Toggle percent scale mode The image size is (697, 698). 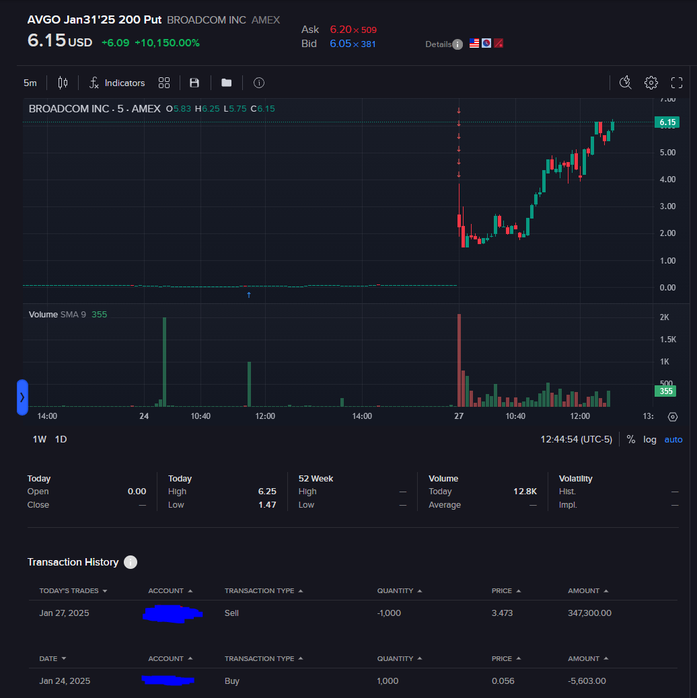tap(630, 439)
